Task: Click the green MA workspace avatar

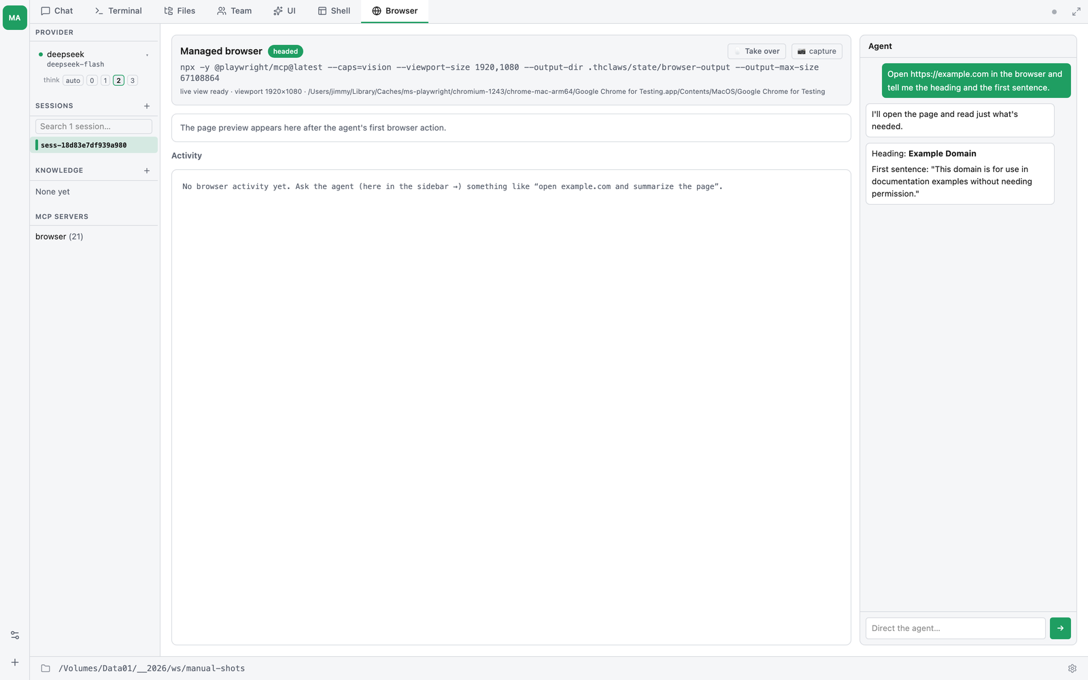Action: pos(15,18)
